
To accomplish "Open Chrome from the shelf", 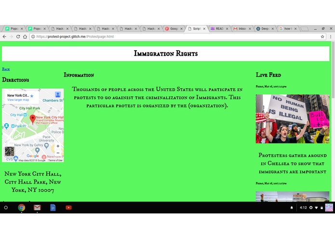I will (21, 208).
